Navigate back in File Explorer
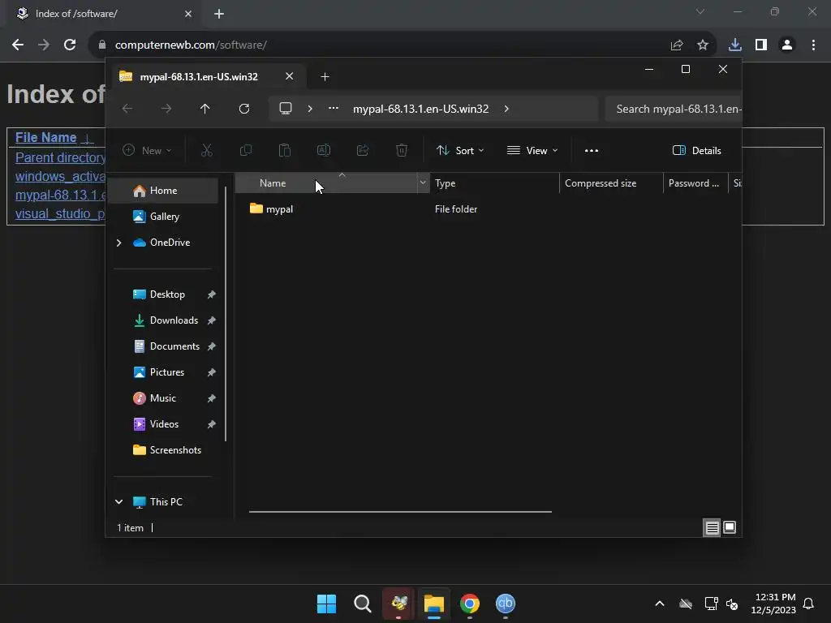Screen dimensions: 831x623 (127, 109)
